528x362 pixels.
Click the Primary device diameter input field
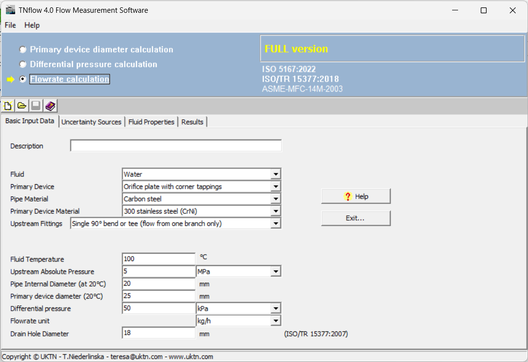pyautogui.click(x=159, y=296)
